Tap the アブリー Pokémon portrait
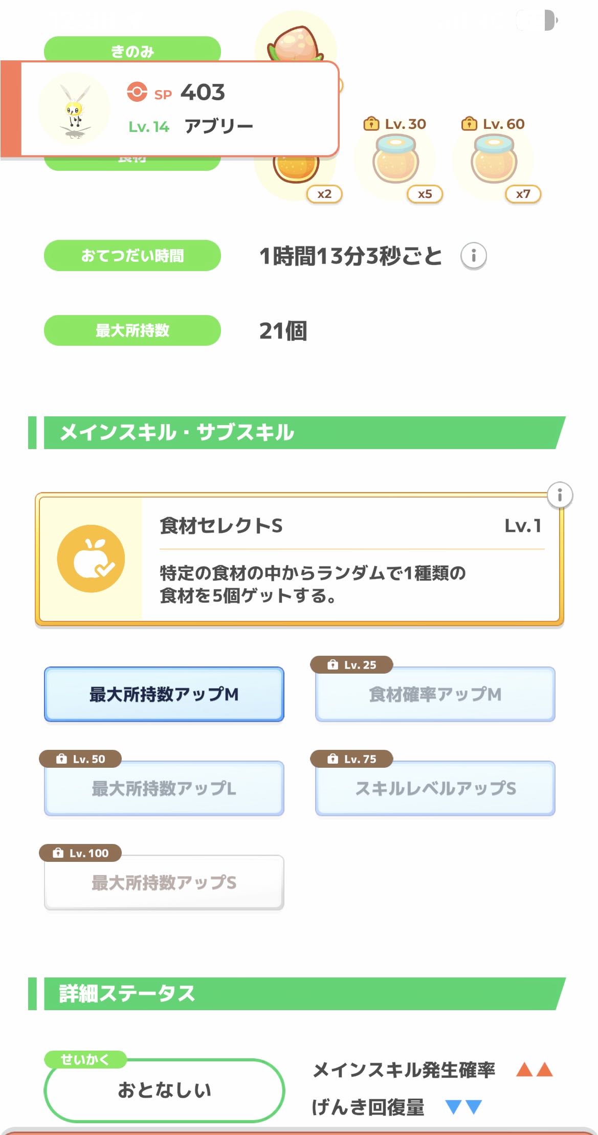 pos(75,109)
